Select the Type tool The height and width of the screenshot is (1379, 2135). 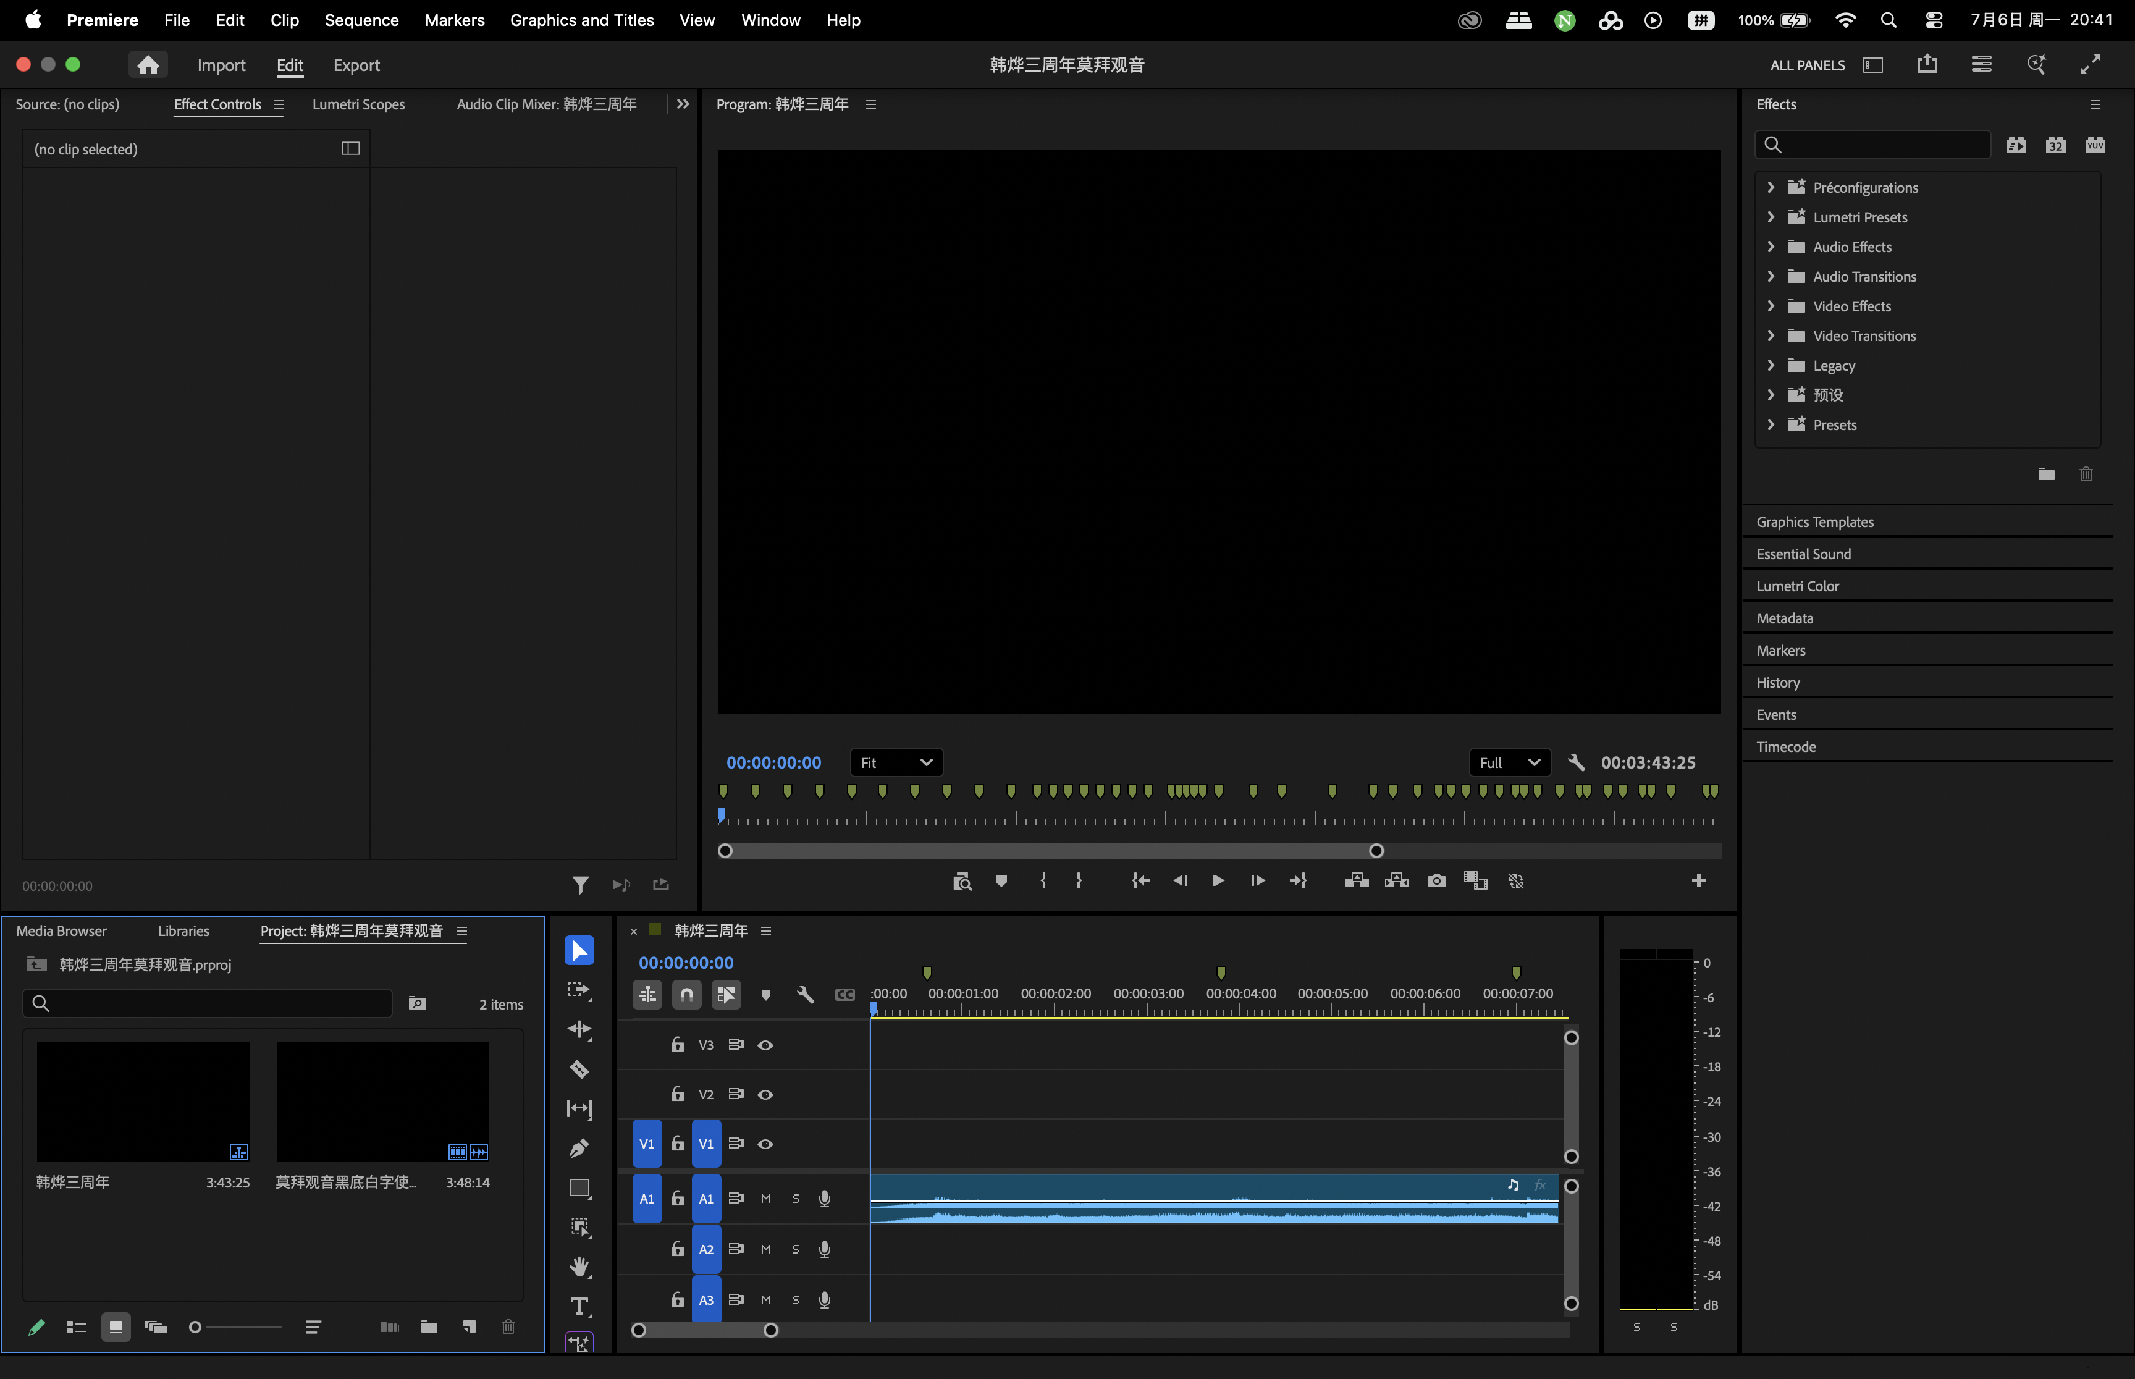[579, 1307]
